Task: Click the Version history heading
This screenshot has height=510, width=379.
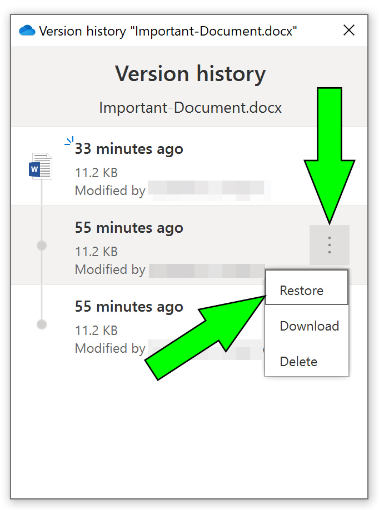Action: 190,74
